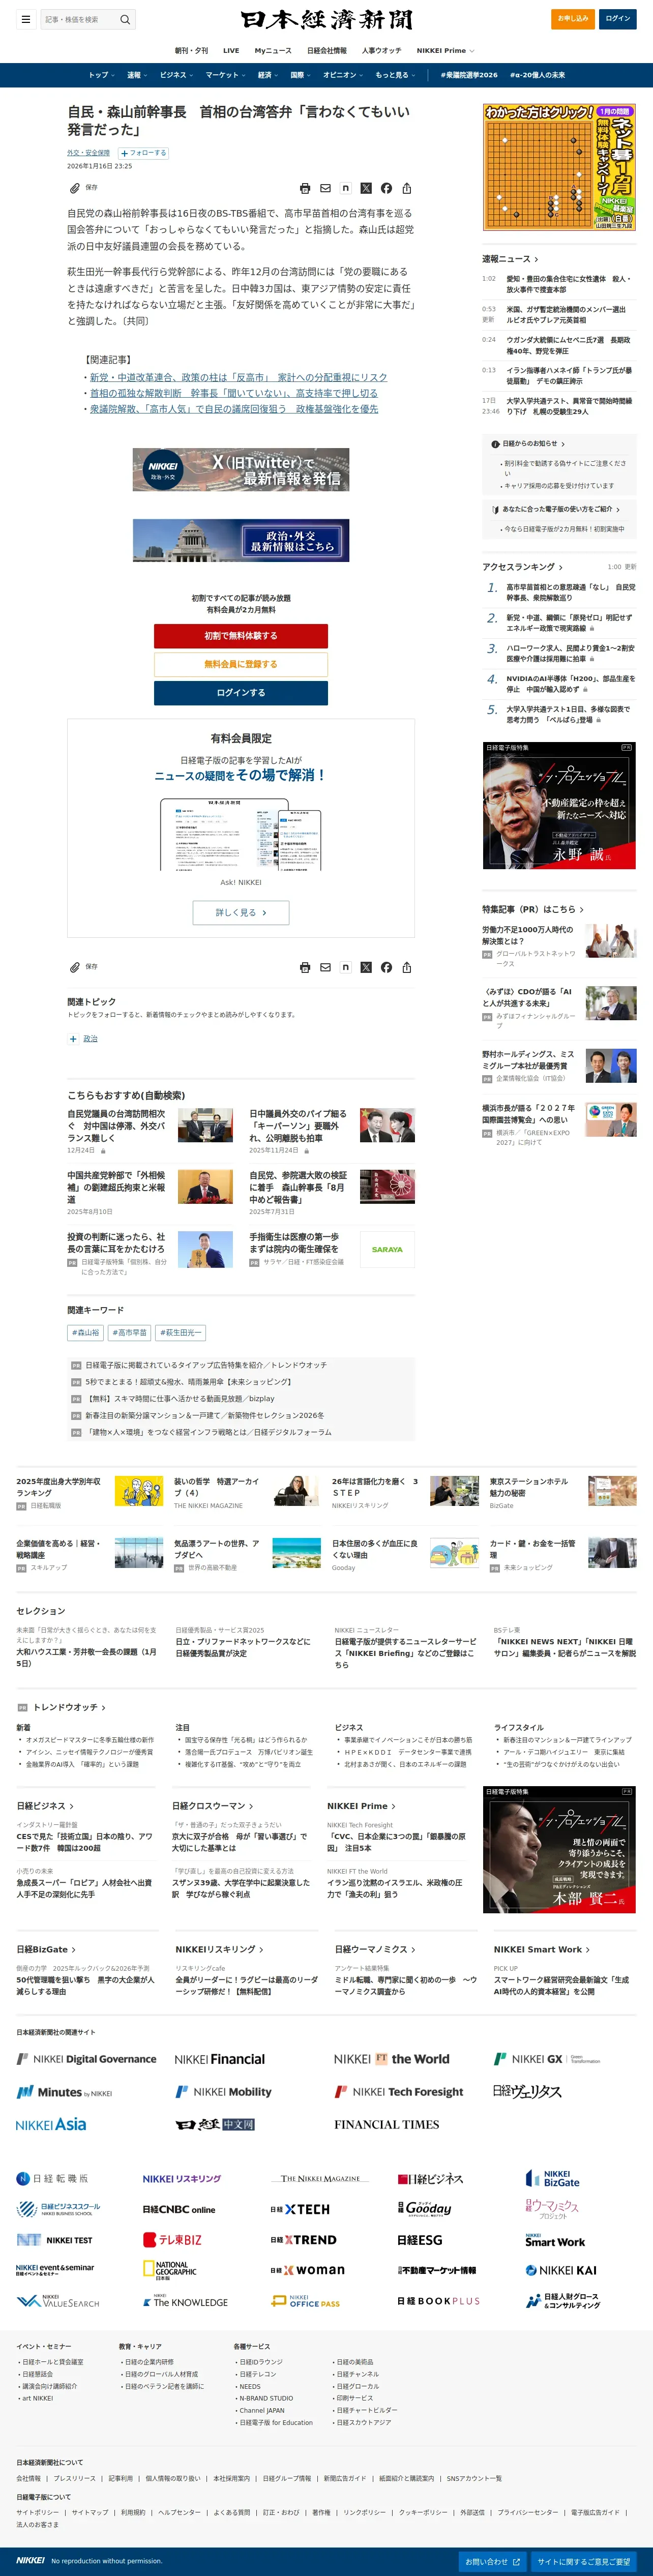This screenshot has width=653, height=2576.
Task: Open 人事ウオッチ in the top menu
Action: [x=381, y=50]
